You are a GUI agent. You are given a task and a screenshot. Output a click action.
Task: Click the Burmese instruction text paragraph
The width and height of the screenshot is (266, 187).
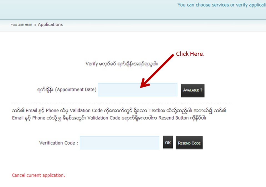[119, 114]
